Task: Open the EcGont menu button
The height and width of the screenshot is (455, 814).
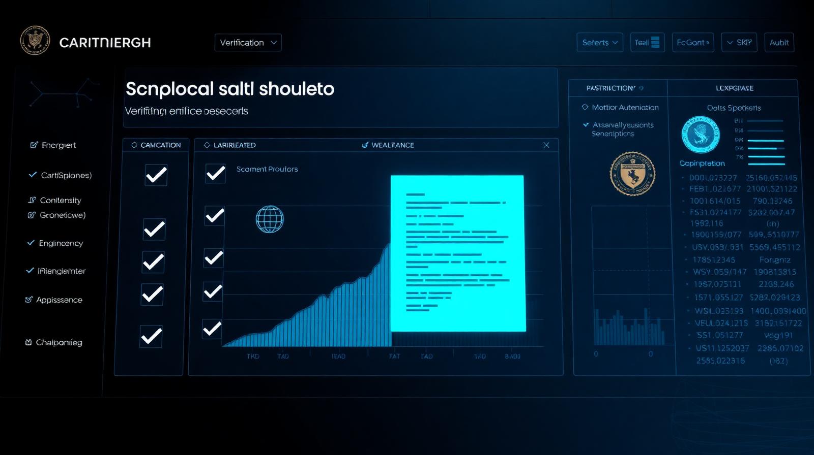Action: [x=693, y=43]
